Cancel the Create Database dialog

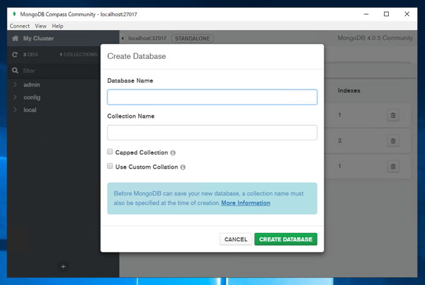point(236,239)
